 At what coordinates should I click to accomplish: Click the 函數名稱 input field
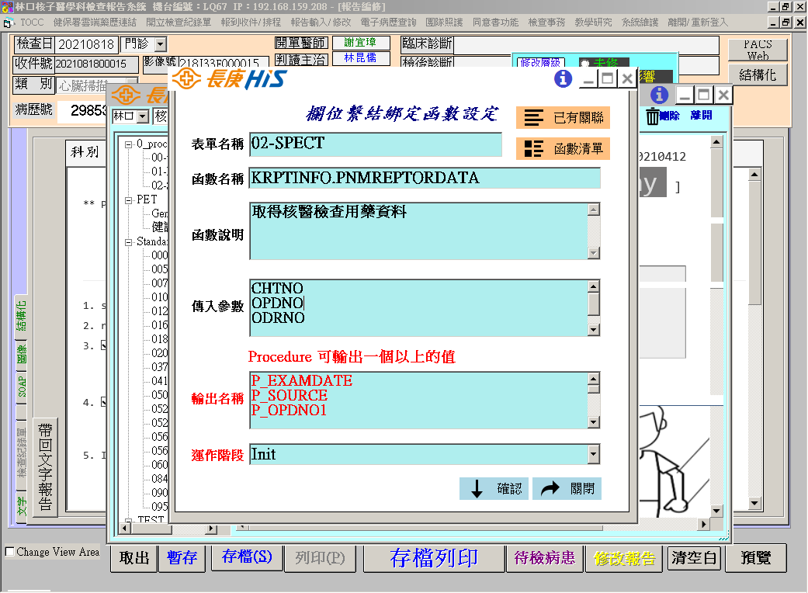[x=425, y=178]
